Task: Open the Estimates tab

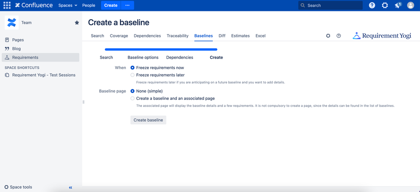Action: [x=241, y=36]
